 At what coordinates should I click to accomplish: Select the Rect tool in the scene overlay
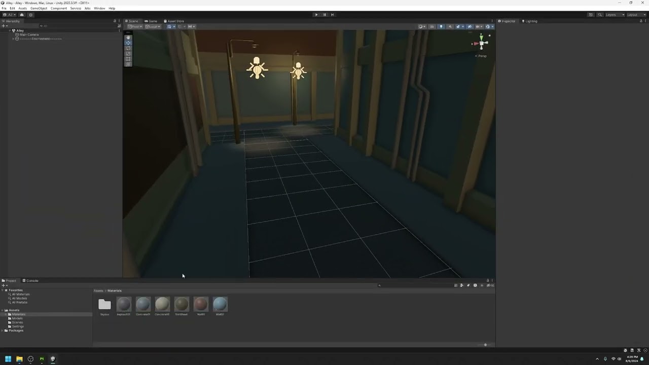point(128,59)
